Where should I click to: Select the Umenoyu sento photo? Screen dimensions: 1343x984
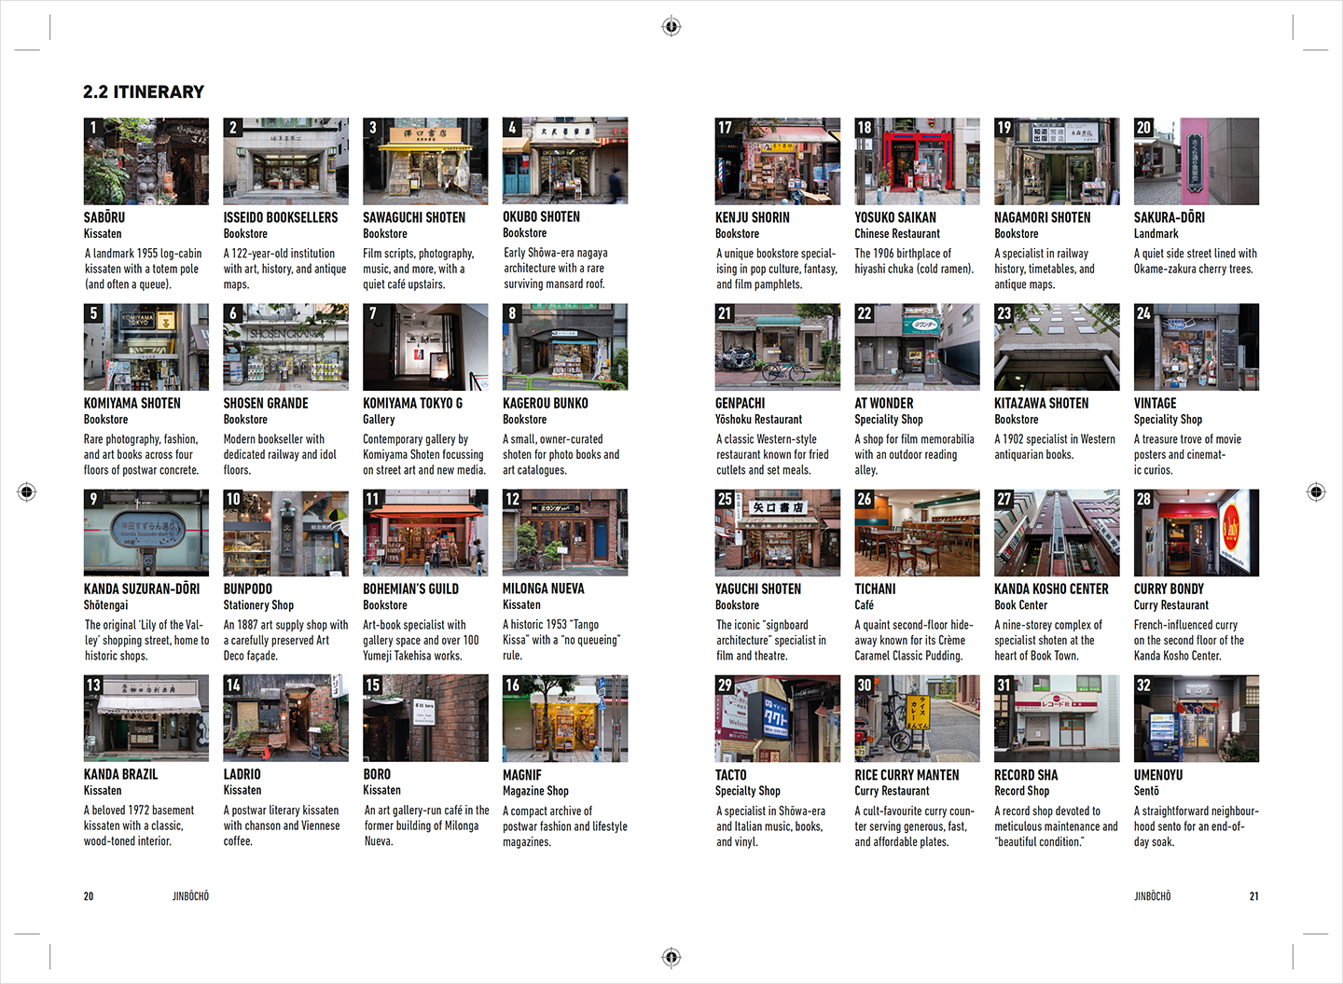[x=1196, y=718]
